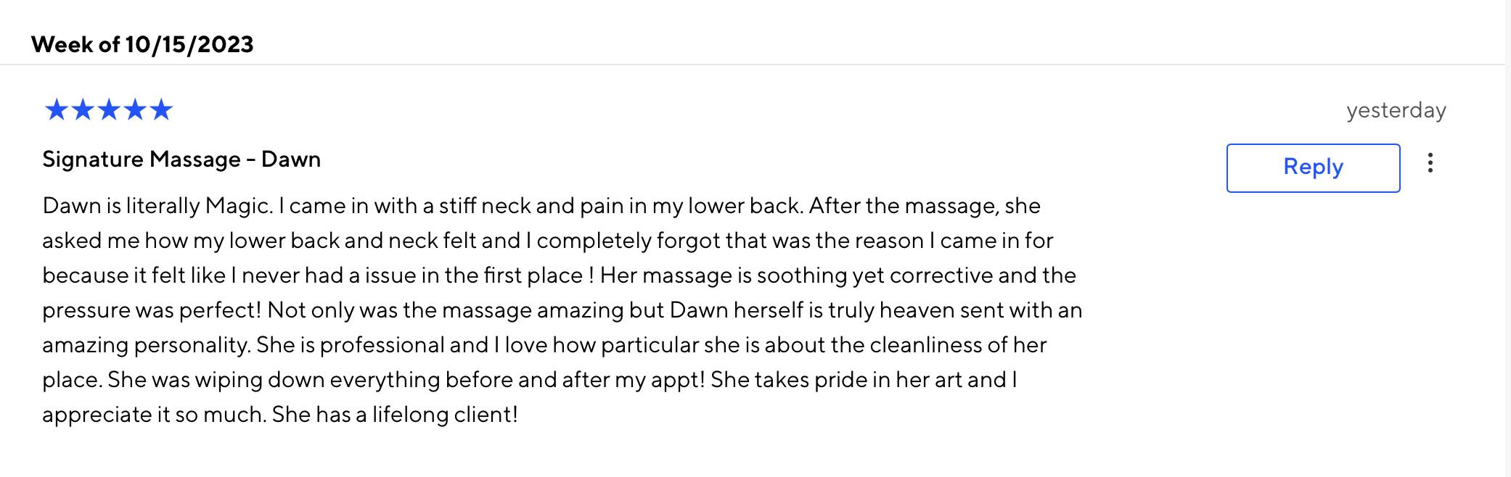1511x477 pixels.
Task: Click the sentence "Dawn is literally Magic"
Action: 156,206
